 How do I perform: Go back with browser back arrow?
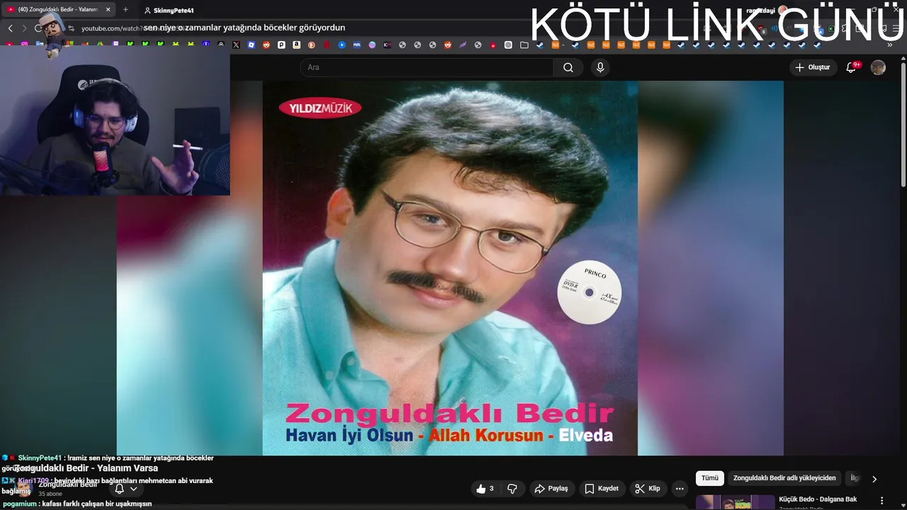(x=10, y=28)
